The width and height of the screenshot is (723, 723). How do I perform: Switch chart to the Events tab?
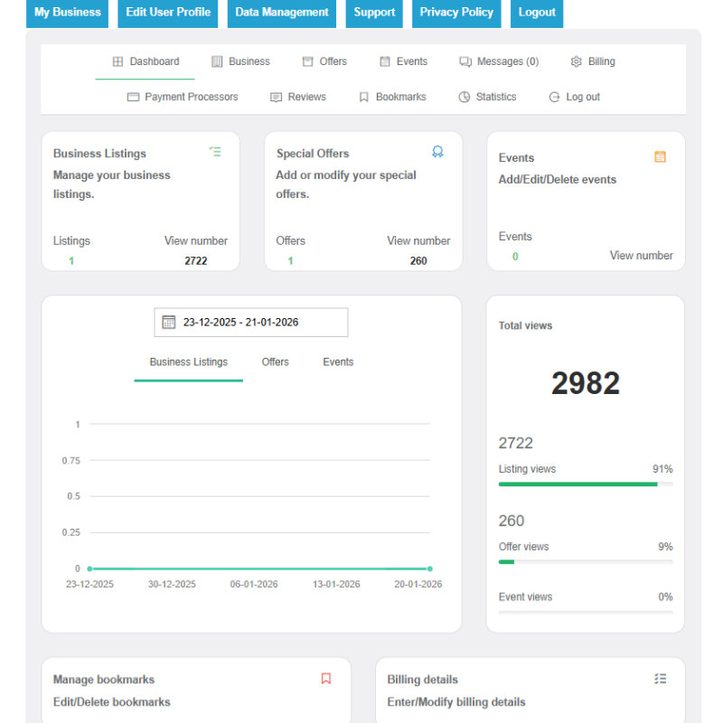click(338, 361)
